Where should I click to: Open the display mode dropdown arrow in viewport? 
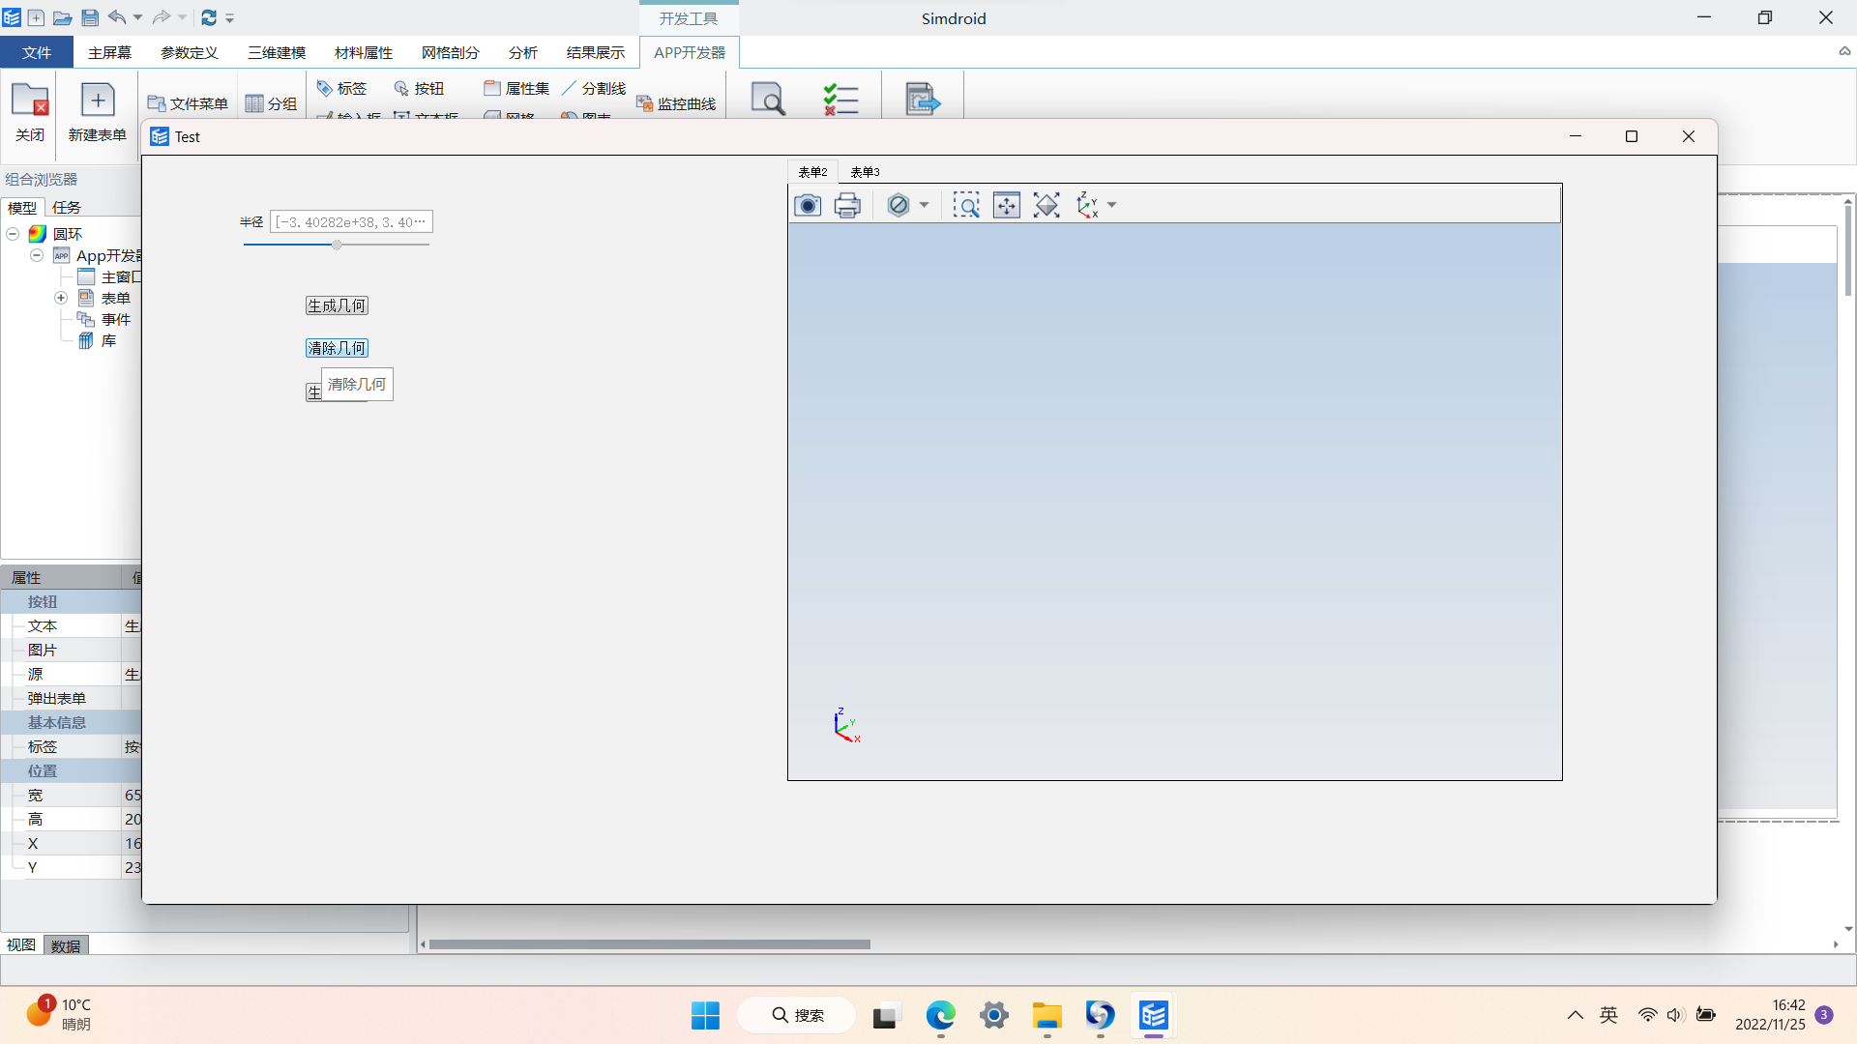click(x=924, y=205)
